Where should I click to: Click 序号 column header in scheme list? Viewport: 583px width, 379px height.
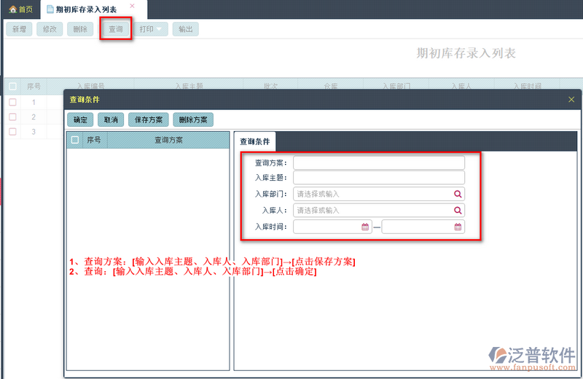(x=94, y=140)
